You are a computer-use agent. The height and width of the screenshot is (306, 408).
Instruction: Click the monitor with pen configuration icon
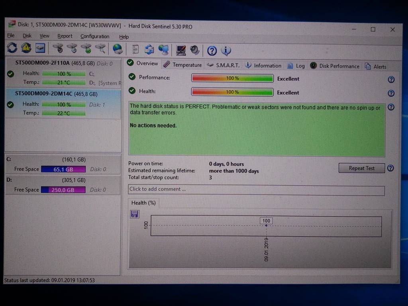point(181,50)
